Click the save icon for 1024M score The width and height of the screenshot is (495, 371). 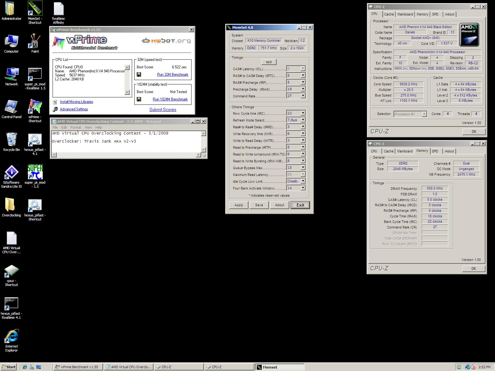tap(139, 99)
